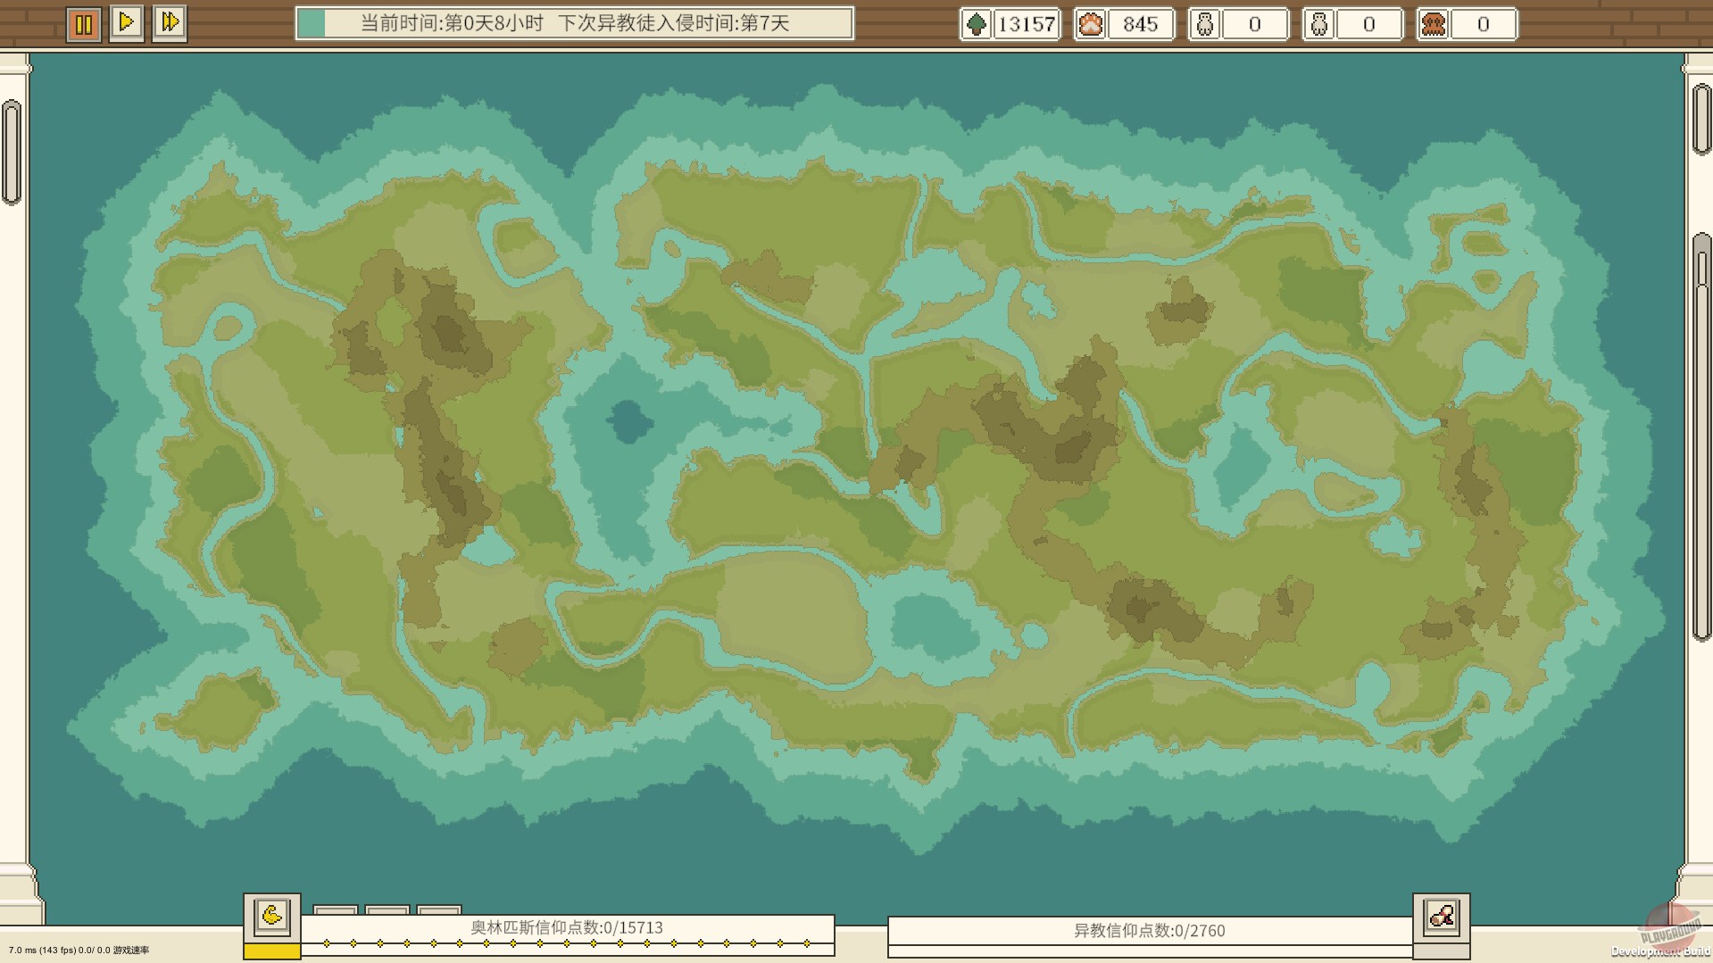Click the first diamond marker on Olympus timeline
Viewport: 1713px width, 963px height.
pos(327,943)
